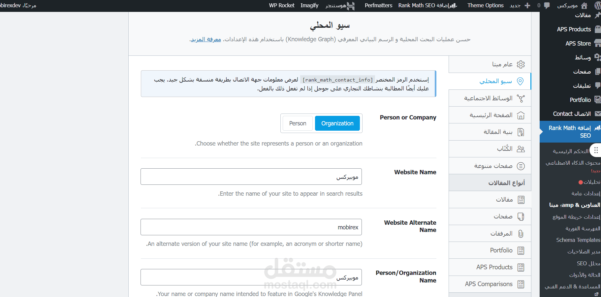Open الحالة والأدوات submenu link
This screenshot has height=297, width=601.
pos(585,275)
